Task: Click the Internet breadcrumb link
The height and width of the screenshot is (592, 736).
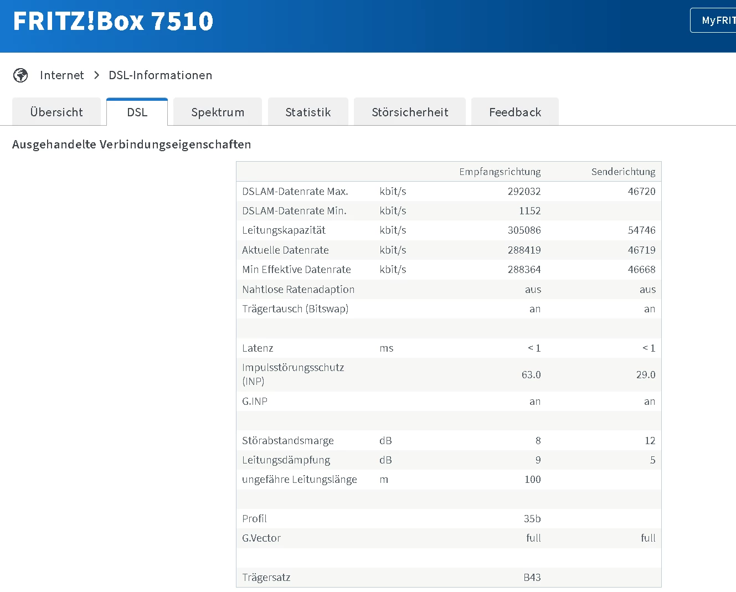Action: [62, 75]
